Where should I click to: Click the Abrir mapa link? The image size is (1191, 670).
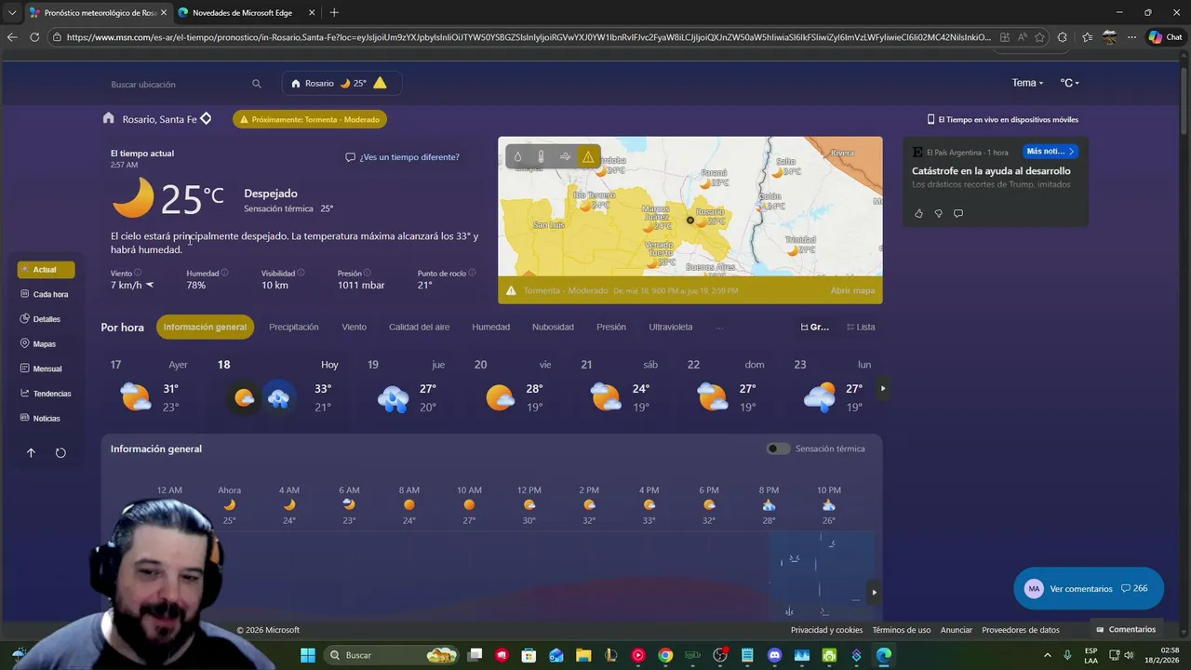point(852,290)
